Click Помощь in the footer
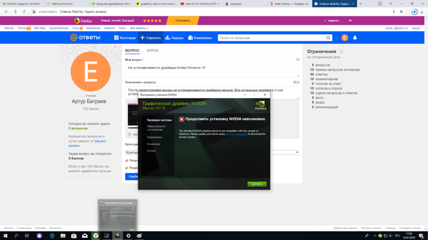428x240 pixels. coord(390,228)
